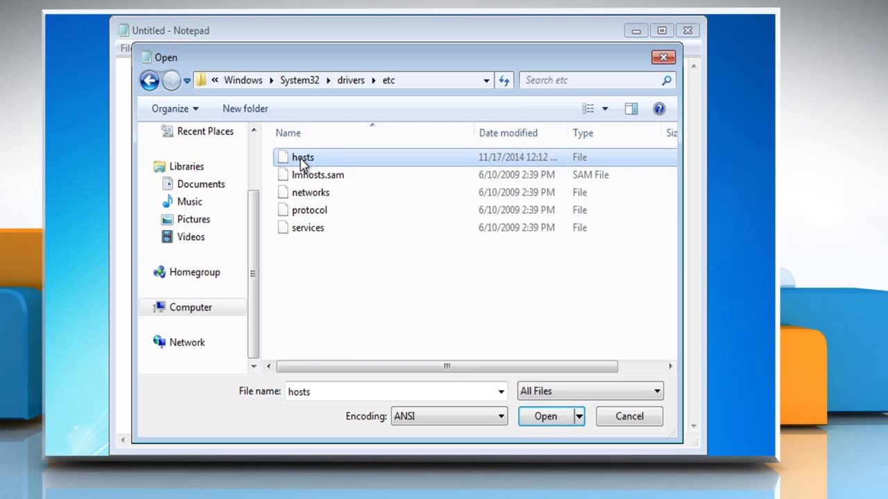
Task: Click the Homegroup label in navigation pane
Action: click(x=194, y=272)
